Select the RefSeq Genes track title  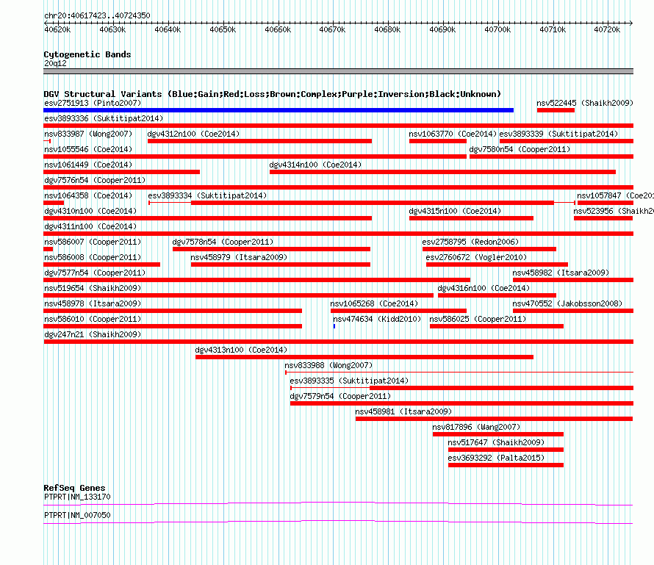(74, 488)
